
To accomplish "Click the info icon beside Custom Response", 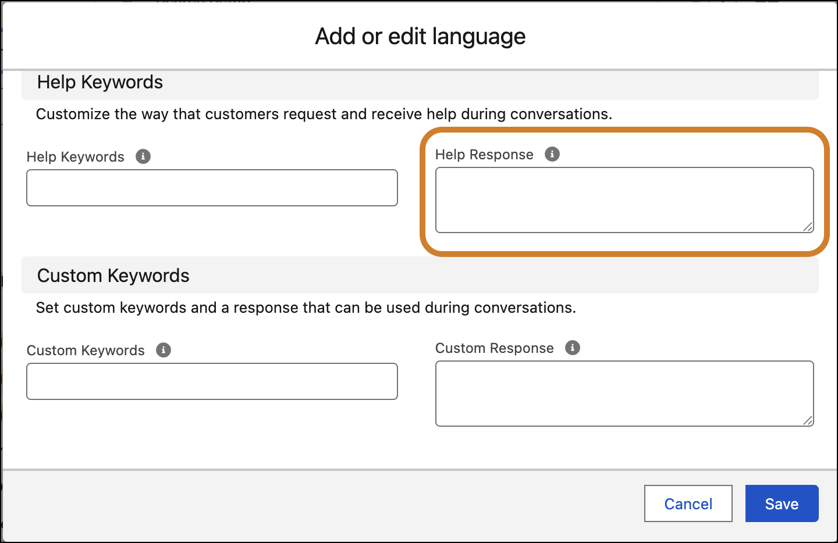I will click(573, 348).
